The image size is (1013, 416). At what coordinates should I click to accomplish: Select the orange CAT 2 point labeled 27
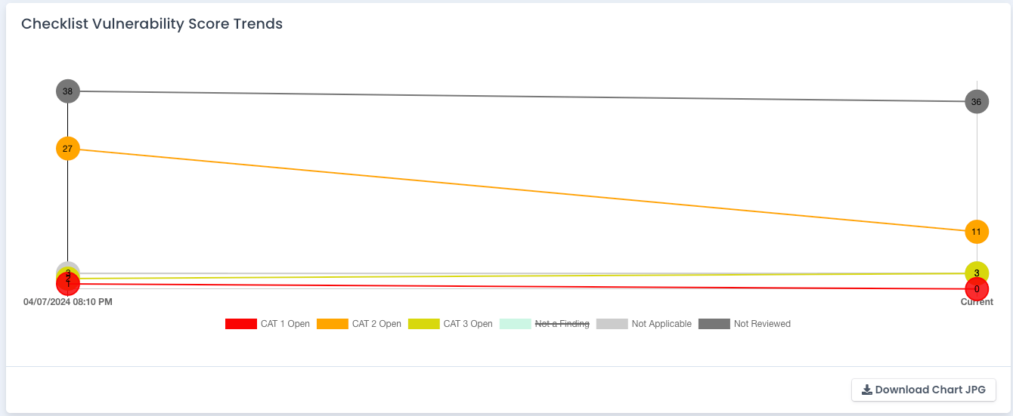pyautogui.click(x=68, y=149)
